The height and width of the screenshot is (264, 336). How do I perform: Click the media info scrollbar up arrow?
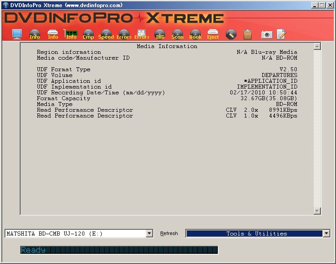(317, 46)
